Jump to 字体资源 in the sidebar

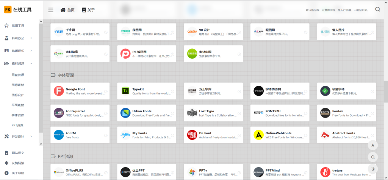[x=18, y=115]
